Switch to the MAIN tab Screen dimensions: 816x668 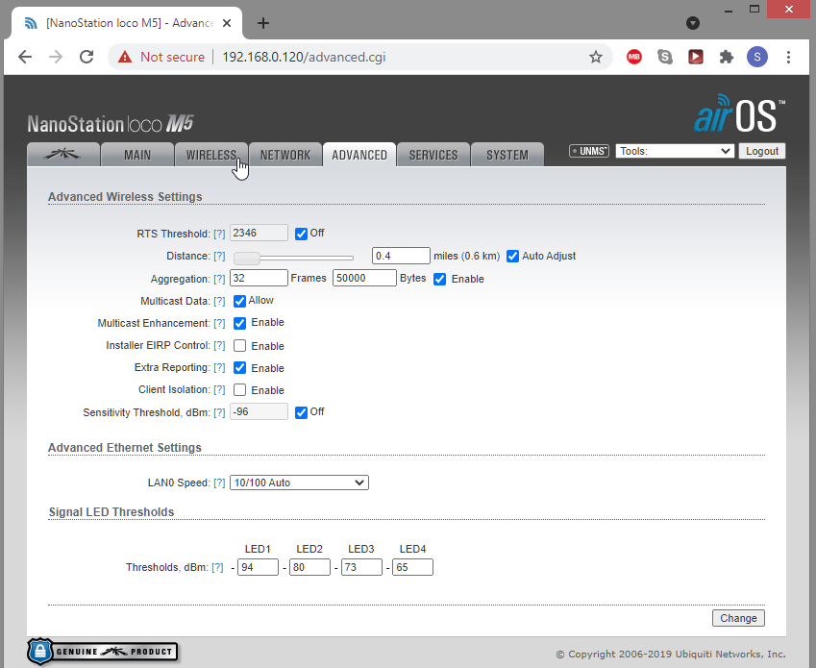(137, 155)
